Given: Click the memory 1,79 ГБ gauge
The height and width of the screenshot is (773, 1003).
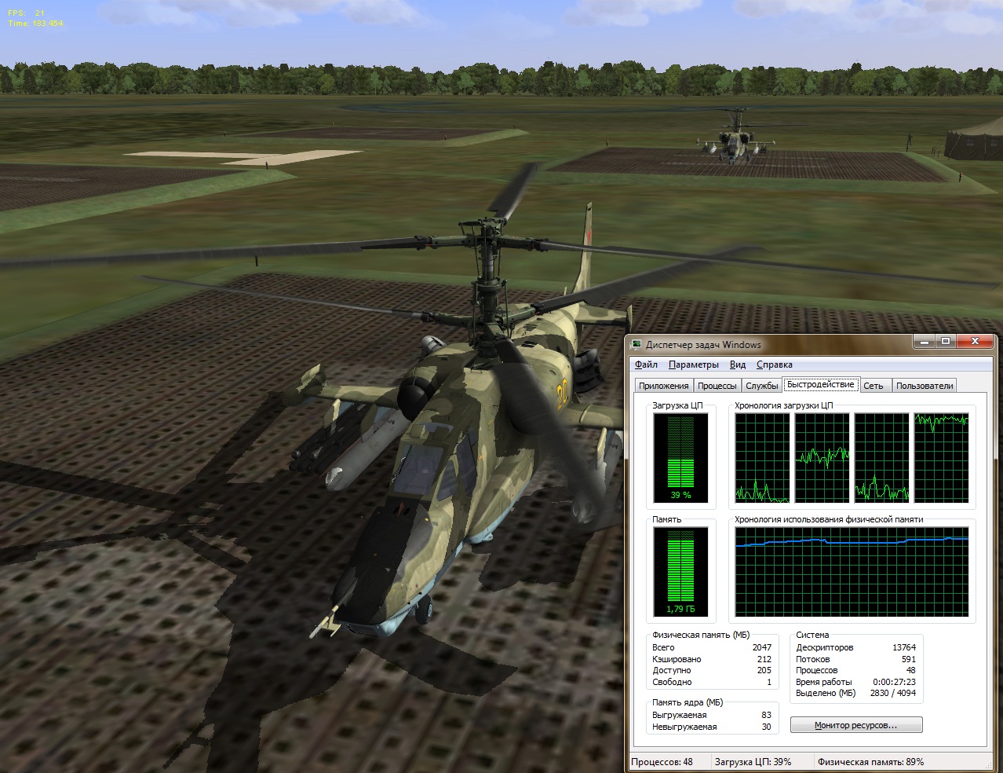Looking at the screenshot, I should 680,571.
